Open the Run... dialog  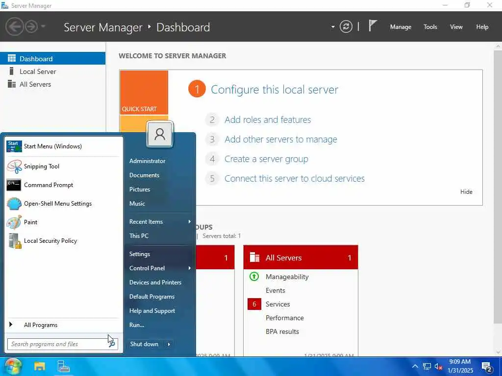[x=137, y=325]
